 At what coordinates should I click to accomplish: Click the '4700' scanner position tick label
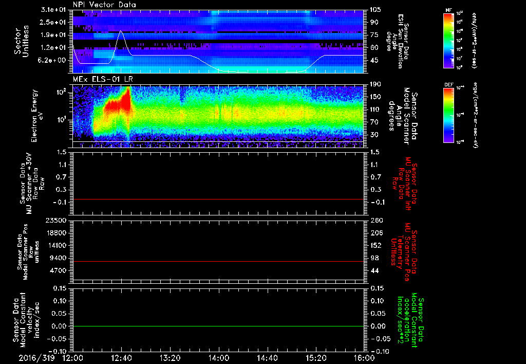click(x=59, y=270)
